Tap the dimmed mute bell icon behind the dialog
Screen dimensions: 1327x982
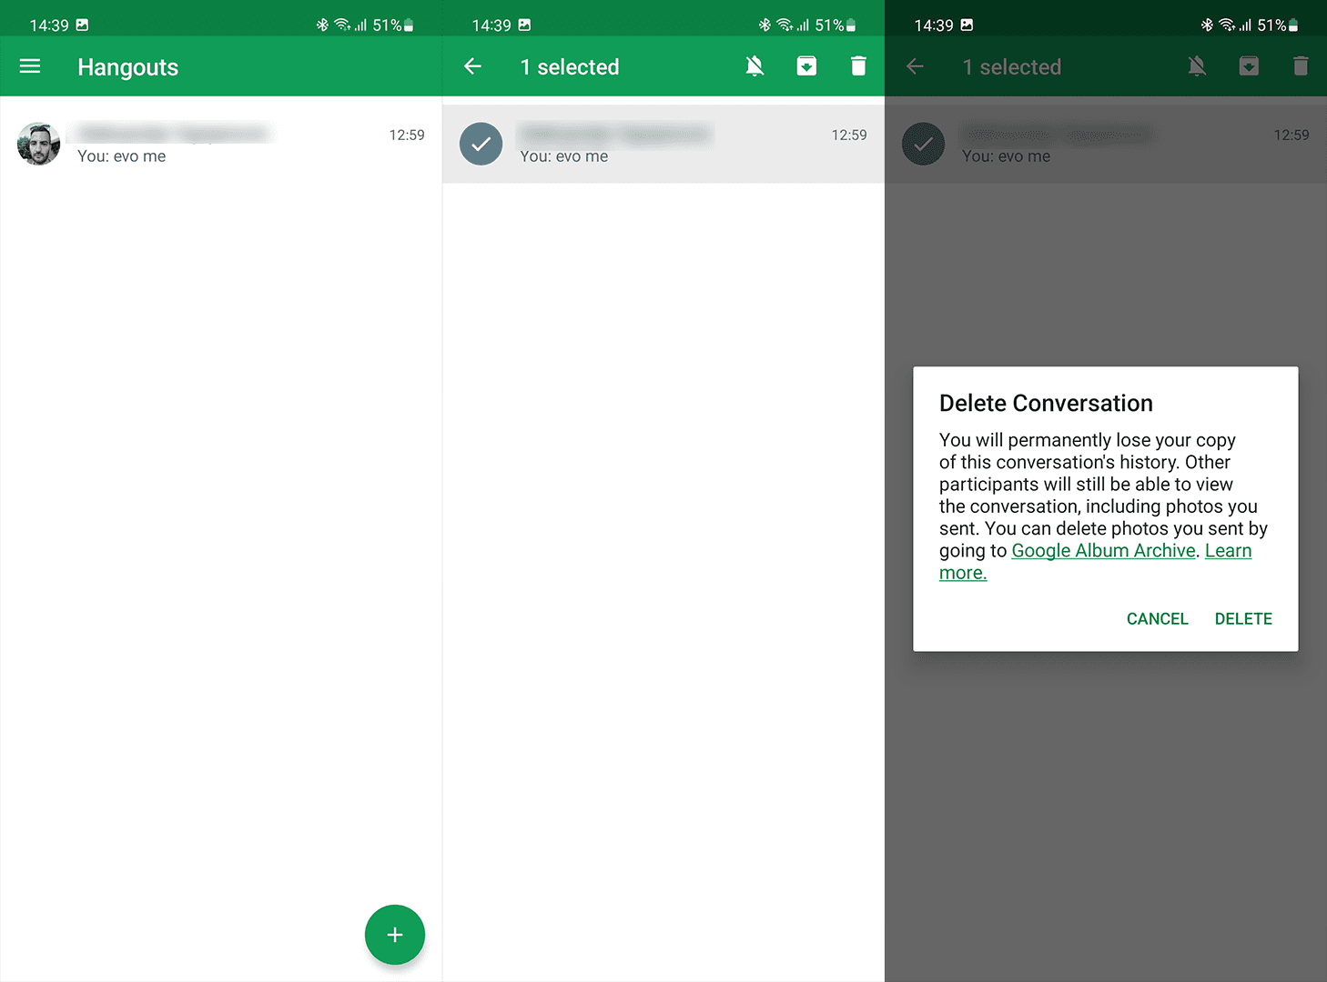(x=1197, y=66)
